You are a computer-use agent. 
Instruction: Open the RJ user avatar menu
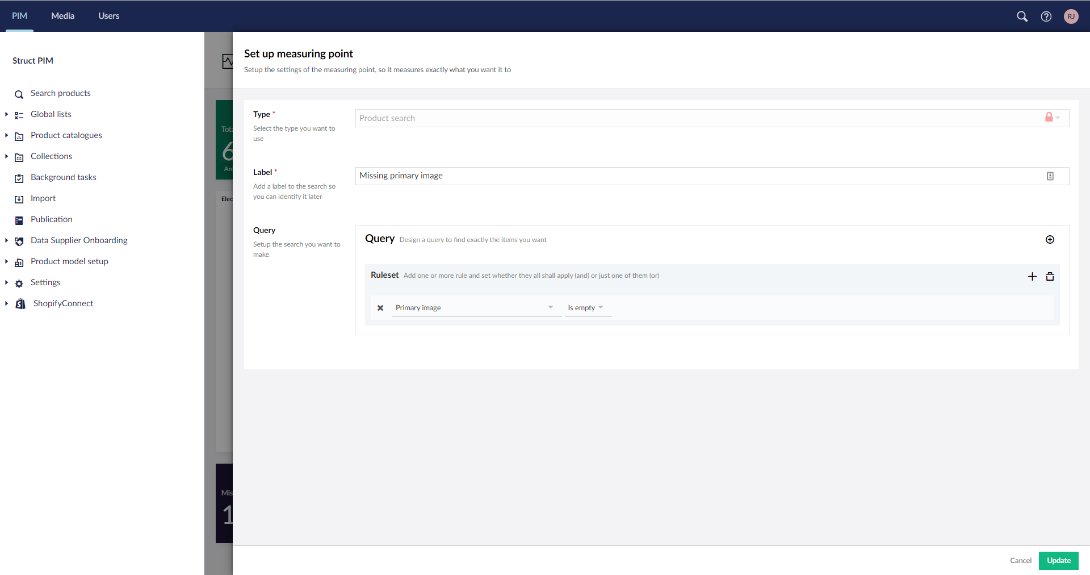click(x=1071, y=16)
